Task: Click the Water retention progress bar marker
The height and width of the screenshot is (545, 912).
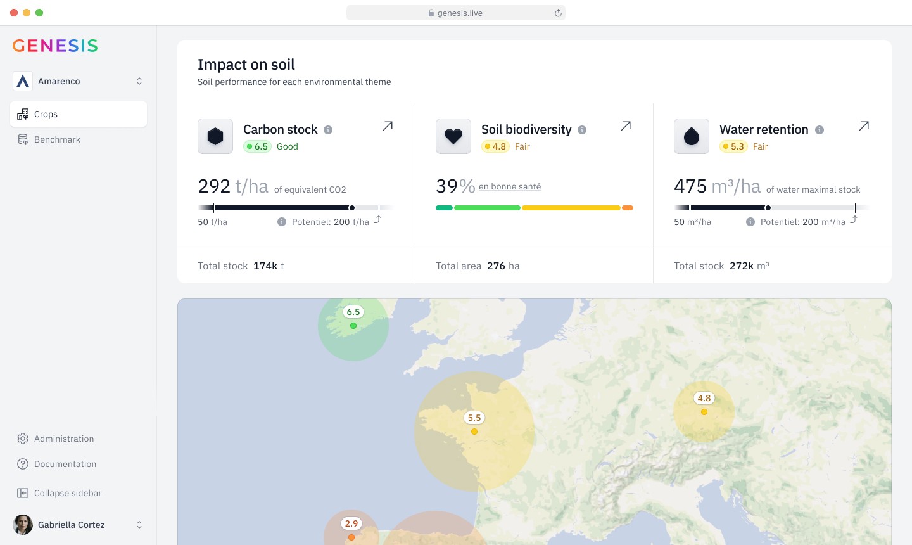Action: point(768,208)
